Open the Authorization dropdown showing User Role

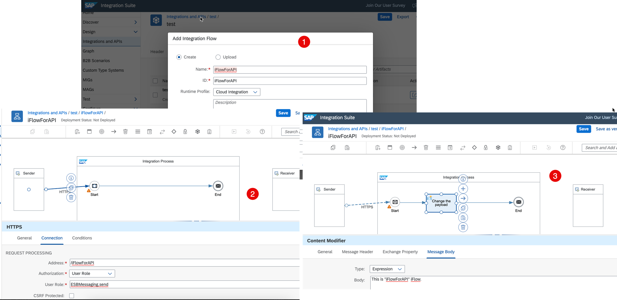(92, 273)
